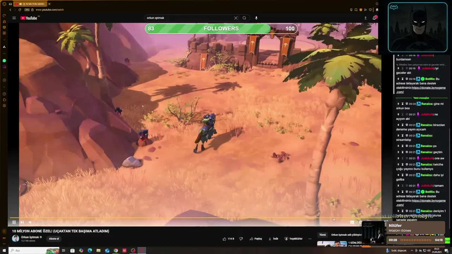Viewport: 452px width, 254px height.
Task: Click chat message 'daha iyi galiba'
Action: coord(420,177)
